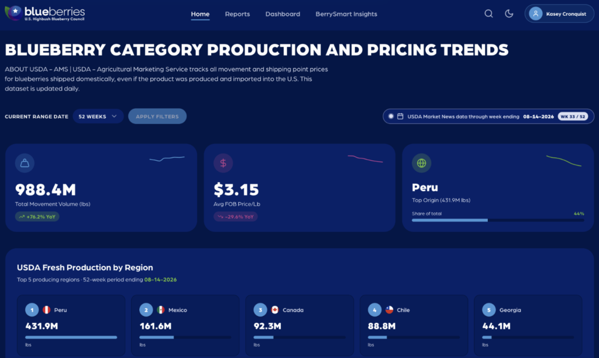Click the globe top origin icon
599x358 pixels.
pyautogui.click(x=421, y=163)
